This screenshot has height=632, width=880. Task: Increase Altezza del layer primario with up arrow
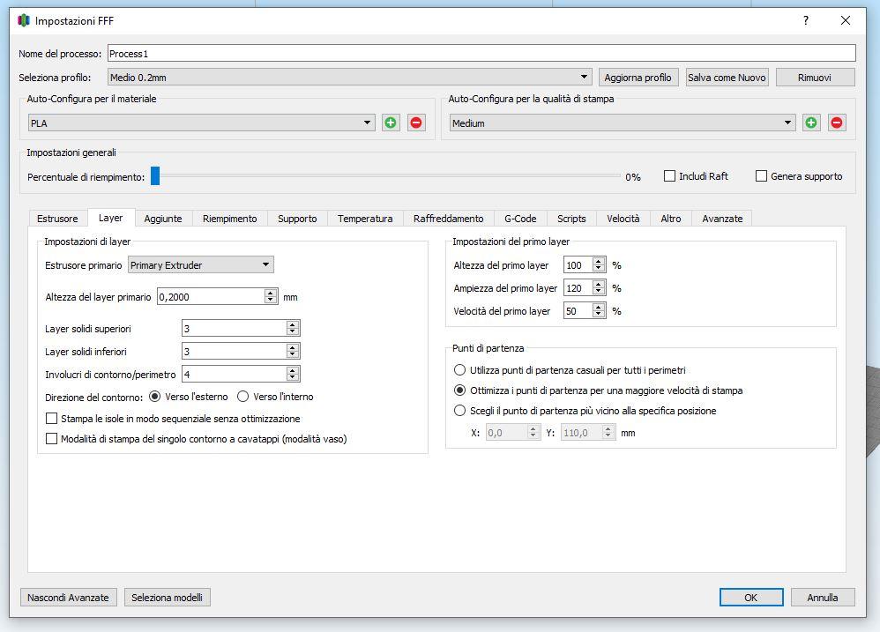tap(271, 293)
